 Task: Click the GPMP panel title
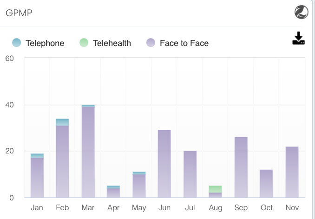pyautogui.click(x=19, y=13)
